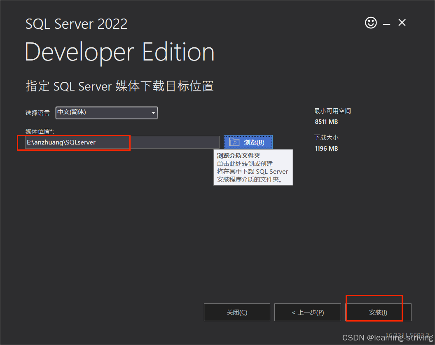Go back with < 上一步(P) button

click(308, 312)
